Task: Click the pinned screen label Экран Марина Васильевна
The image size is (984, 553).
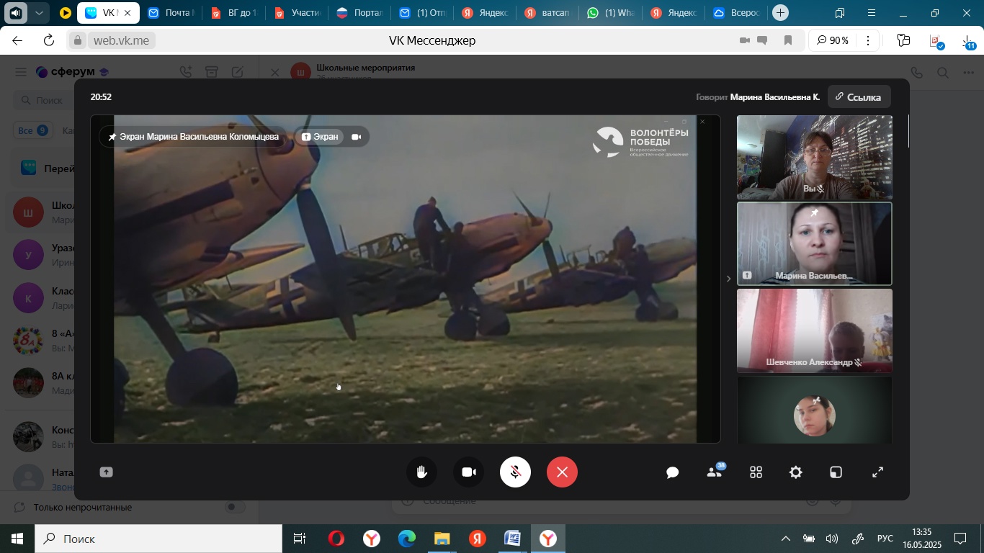Action: [193, 137]
